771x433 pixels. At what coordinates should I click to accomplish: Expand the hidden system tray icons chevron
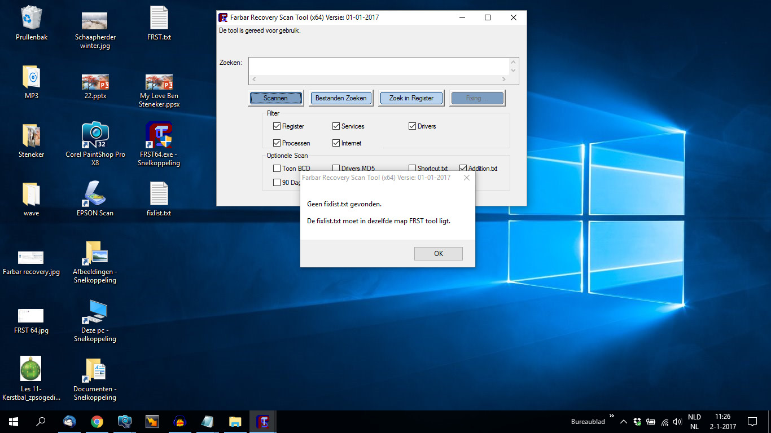(x=624, y=422)
